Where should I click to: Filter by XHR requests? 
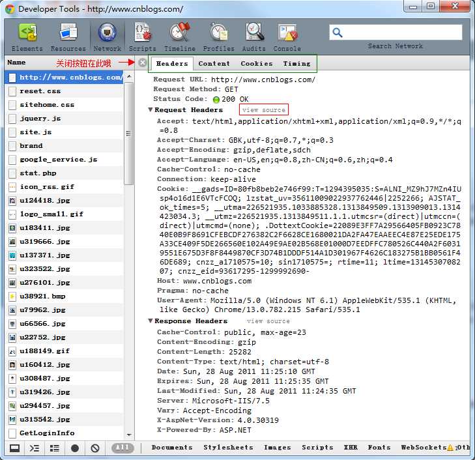(x=351, y=447)
